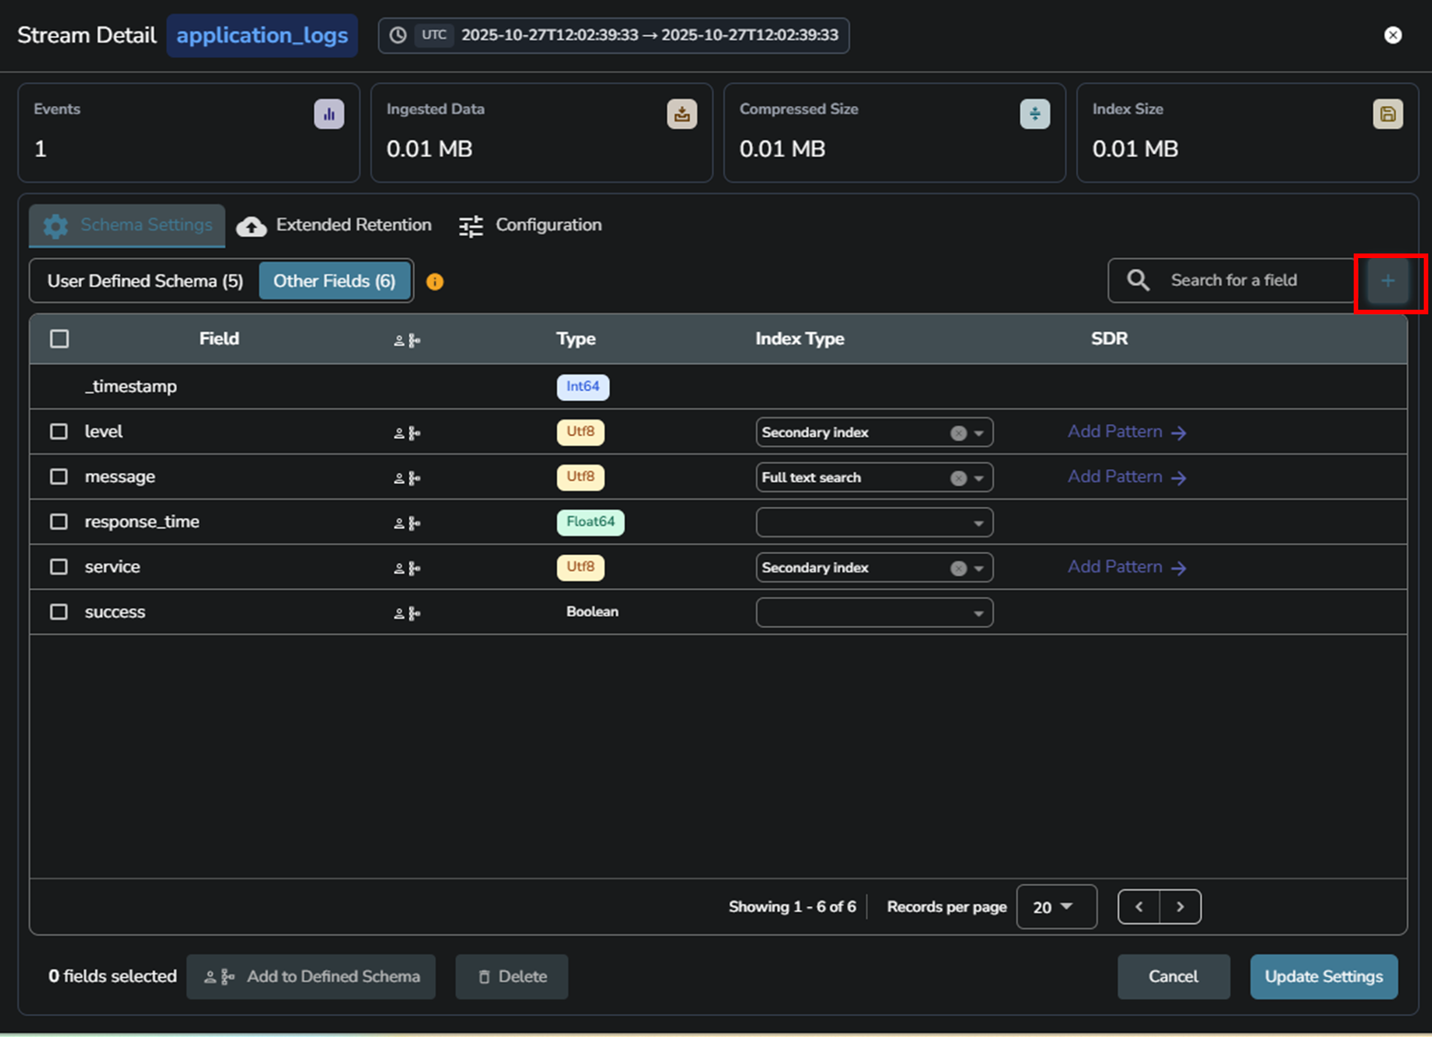1432x1037 pixels.
Task: Click the Search for a field input
Action: (x=1244, y=280)
